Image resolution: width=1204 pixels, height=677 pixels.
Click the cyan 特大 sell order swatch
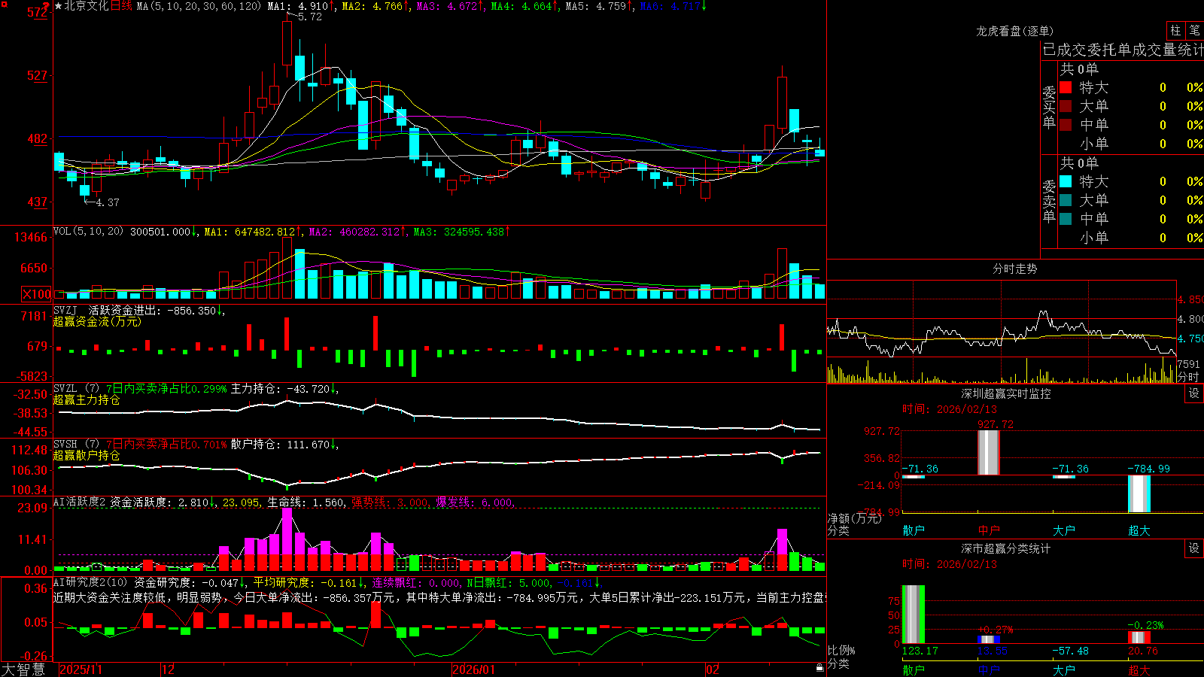click(x=1066, y=181)
